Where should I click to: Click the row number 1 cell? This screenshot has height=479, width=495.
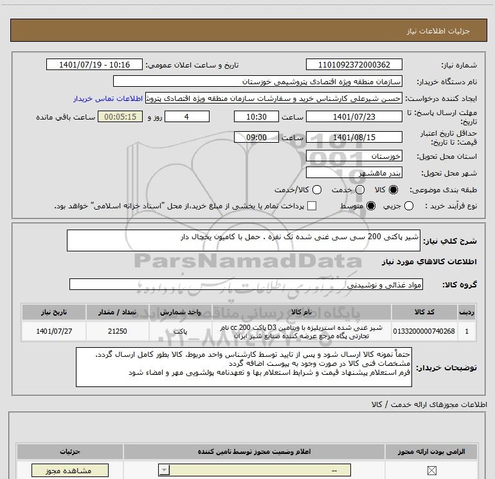[x=467, y=331]
